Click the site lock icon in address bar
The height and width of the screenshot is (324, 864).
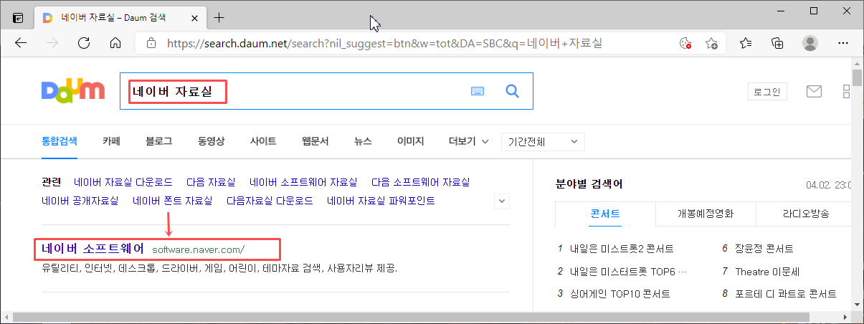pos(151,43)
